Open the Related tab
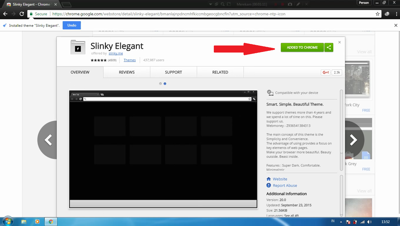 (220, 72)
